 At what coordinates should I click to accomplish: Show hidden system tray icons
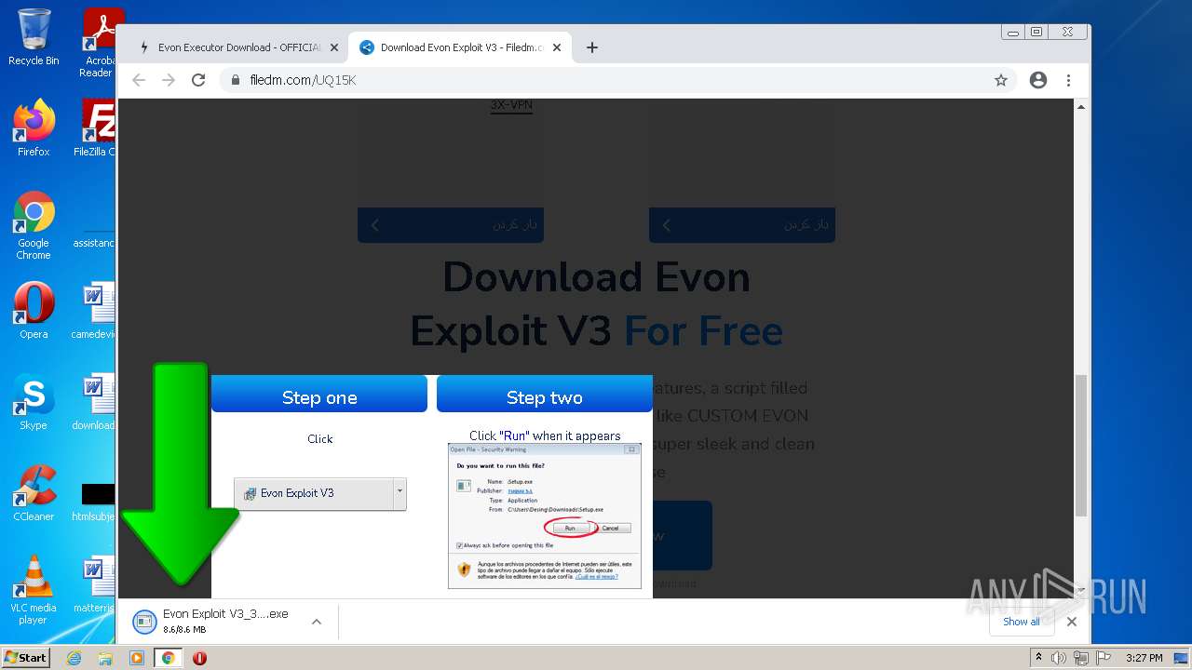click(x=1038, y=658)
